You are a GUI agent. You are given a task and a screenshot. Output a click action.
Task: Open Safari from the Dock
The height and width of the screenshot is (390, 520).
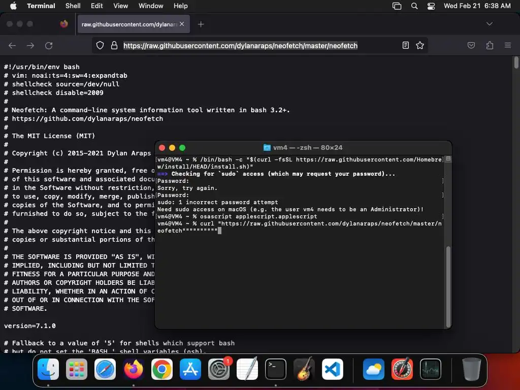105,369
